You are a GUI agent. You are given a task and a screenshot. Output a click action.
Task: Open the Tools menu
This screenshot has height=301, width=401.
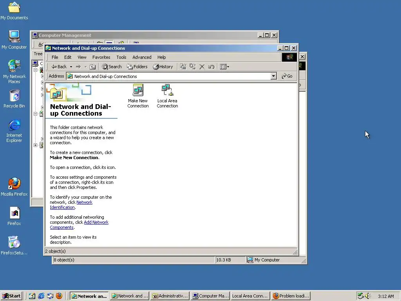[121, 57]
